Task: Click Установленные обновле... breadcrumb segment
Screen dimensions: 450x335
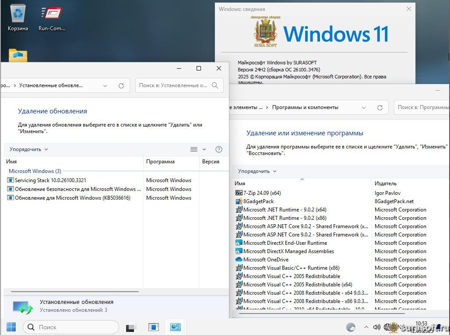Action: tap(51, 85)
